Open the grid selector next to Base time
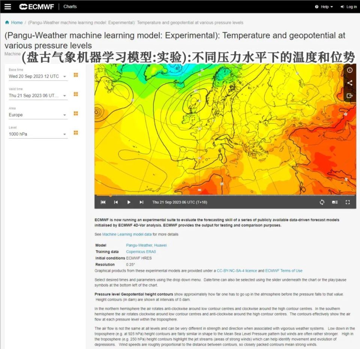The width and height of the screenshot is (360, 349). (x=75, y=75)
